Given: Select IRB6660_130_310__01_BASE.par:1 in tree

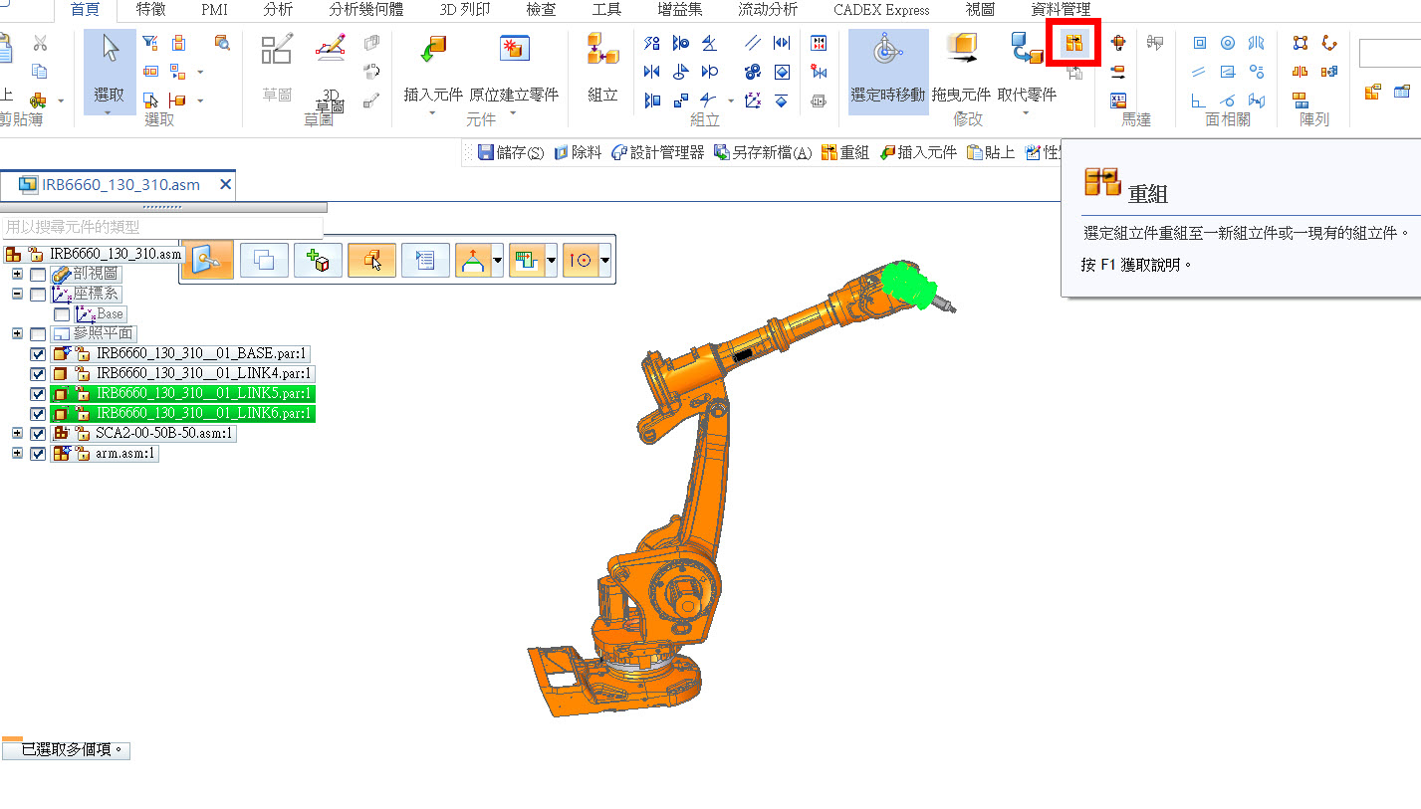Looking at the screenshot, I should click(203, 353).
